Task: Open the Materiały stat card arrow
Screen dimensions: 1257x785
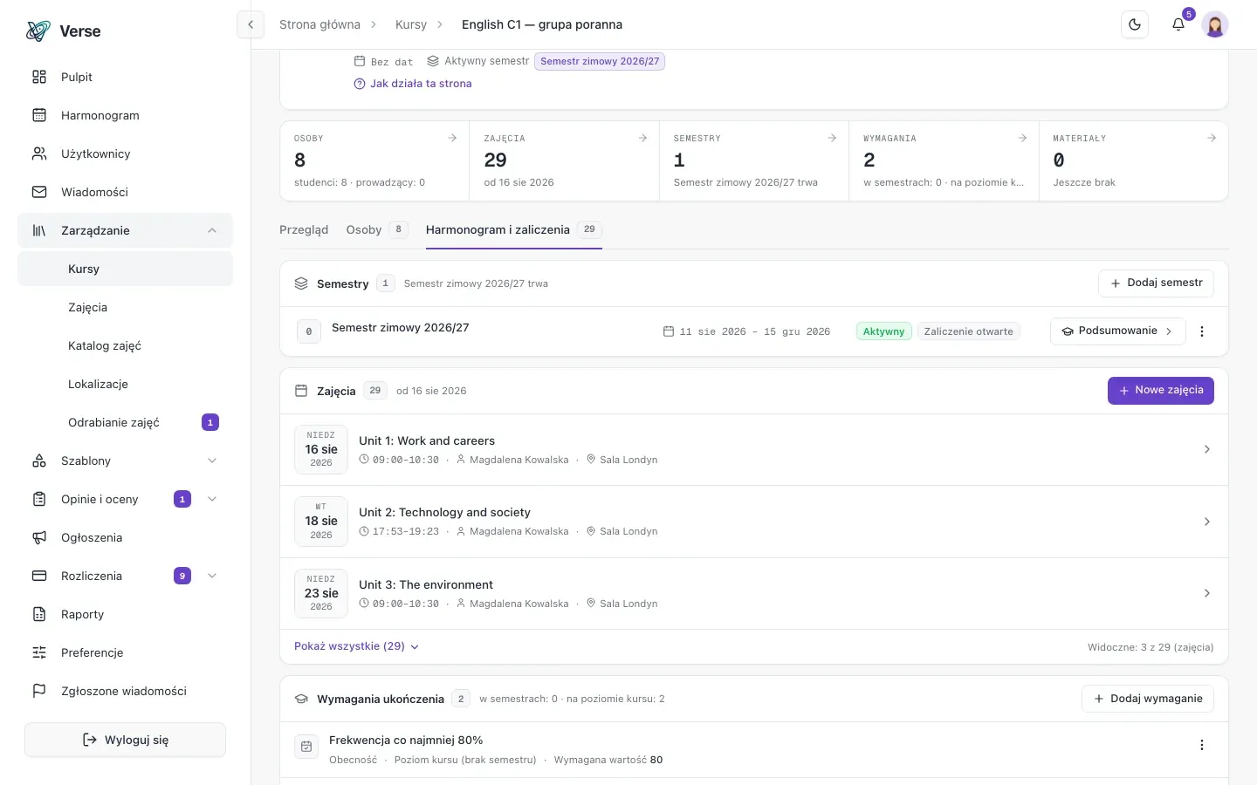Action: click(1212, 138)
